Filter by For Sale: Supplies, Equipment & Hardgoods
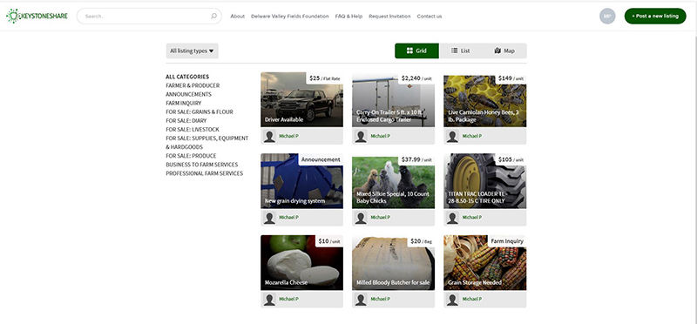The image size is (697, 324). [x=207, y=143]
